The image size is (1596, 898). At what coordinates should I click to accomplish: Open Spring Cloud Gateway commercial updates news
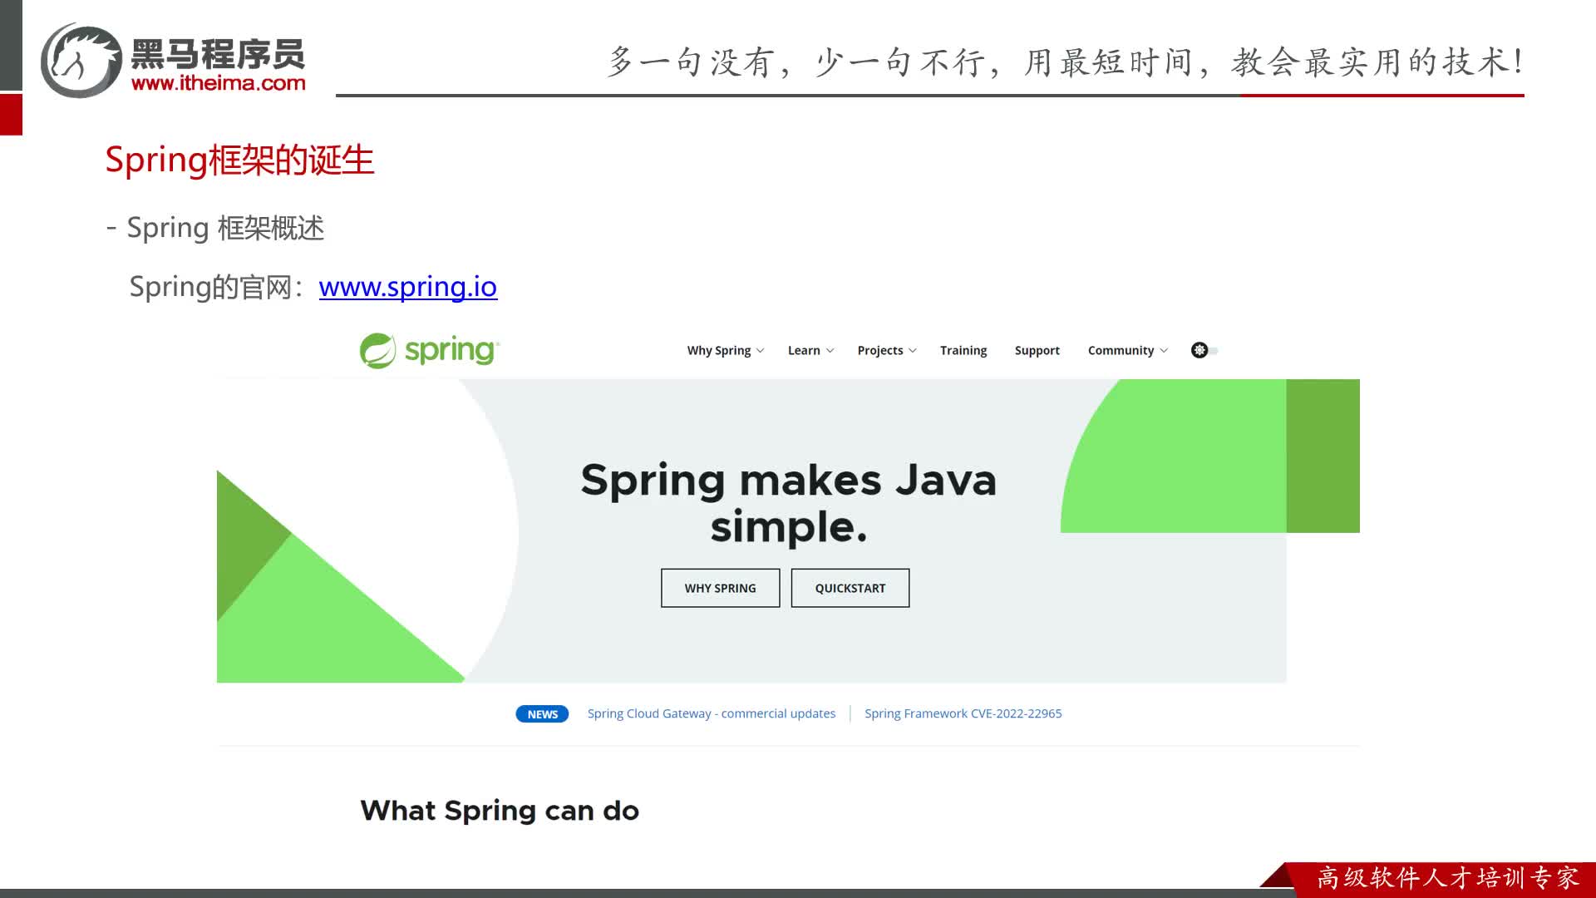tap(712, 713)
